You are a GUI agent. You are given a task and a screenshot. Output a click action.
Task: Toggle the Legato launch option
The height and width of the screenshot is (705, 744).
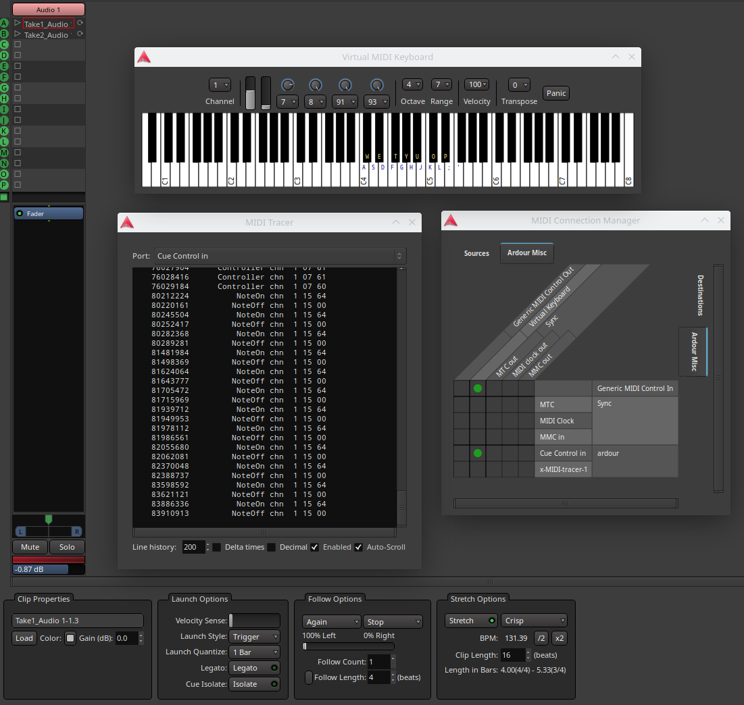253,668
